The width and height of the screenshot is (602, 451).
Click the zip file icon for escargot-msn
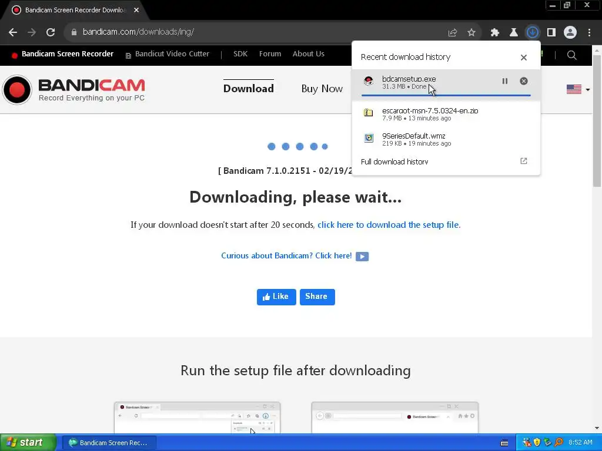click(369, 112)
